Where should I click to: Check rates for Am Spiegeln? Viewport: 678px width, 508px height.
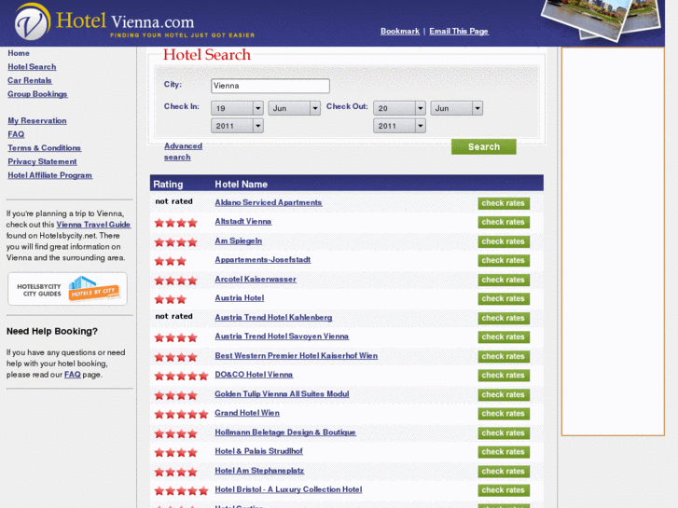[x=504, y=241]
